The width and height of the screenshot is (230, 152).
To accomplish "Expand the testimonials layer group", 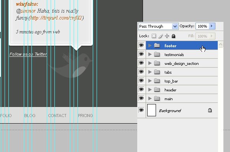I will point(150,55).
